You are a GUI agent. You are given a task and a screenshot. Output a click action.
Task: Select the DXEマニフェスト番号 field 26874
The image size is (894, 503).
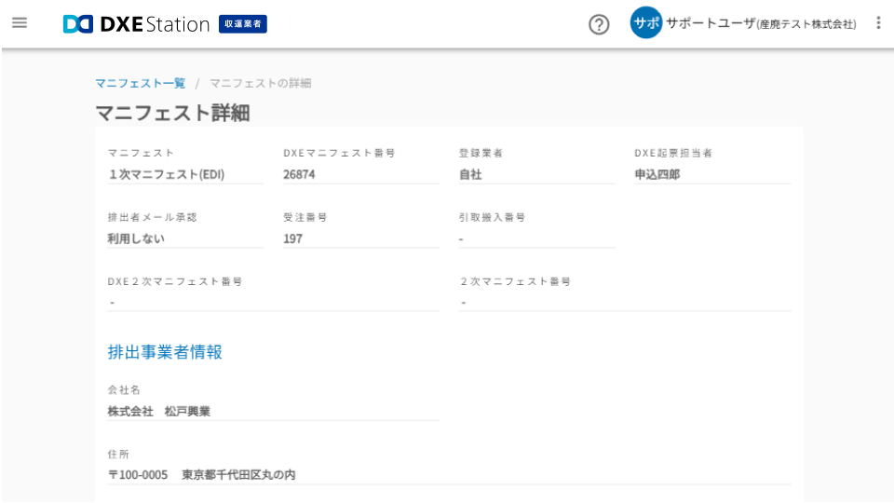360,174
